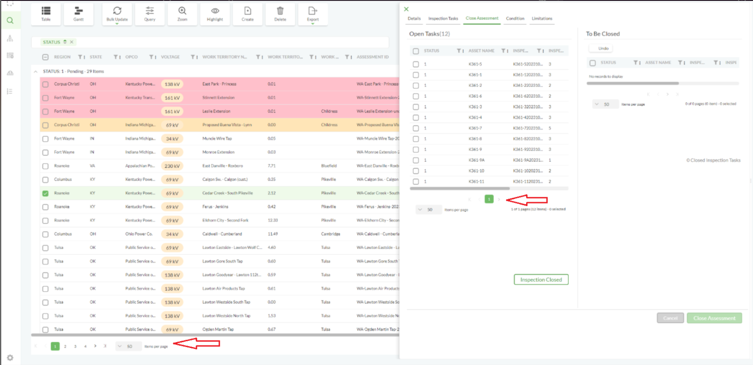Uncheck the Cedar Creek - South Pikeville row
The height and width of the screenshot is (365, 753).
(x=46, y=193)
